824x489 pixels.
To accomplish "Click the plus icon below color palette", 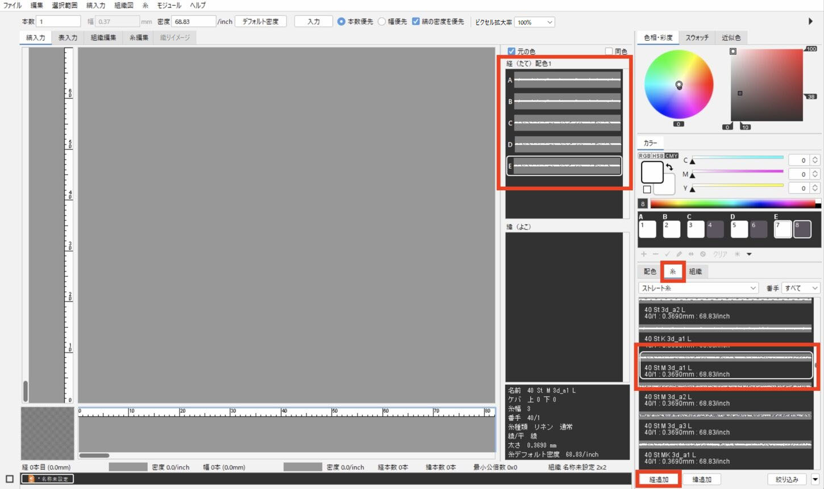I will (x=644, y=254).
